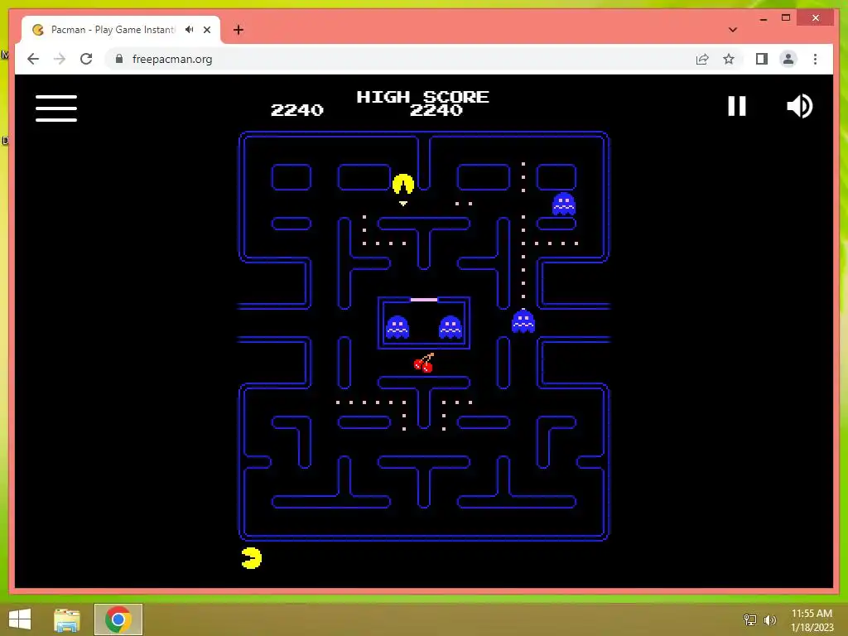View site info via lock icon
Viewport: 848px width, 636px height.
pos(119,59)
